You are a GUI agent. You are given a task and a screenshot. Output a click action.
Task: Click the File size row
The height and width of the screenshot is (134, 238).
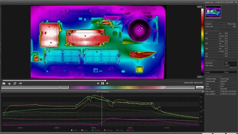pyautogui.click(x=221, y=89)
